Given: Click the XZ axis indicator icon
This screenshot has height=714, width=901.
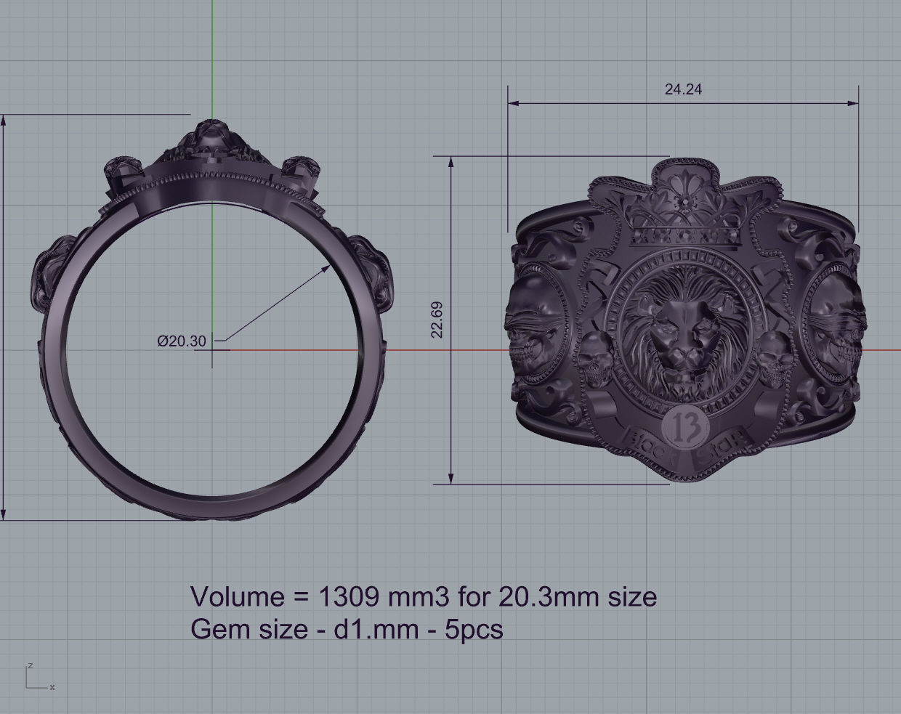Looking at the screenshot, I should [40, 676].
